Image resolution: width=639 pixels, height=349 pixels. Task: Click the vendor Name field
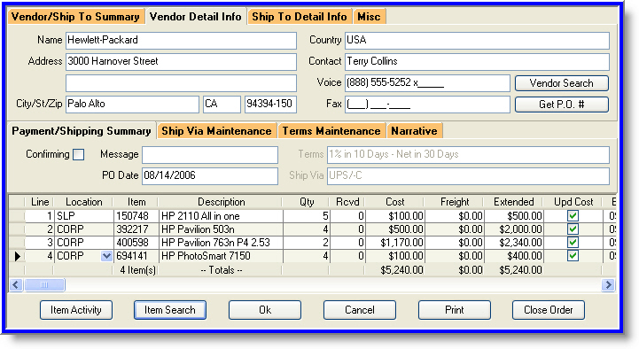[x=181, y=41]
